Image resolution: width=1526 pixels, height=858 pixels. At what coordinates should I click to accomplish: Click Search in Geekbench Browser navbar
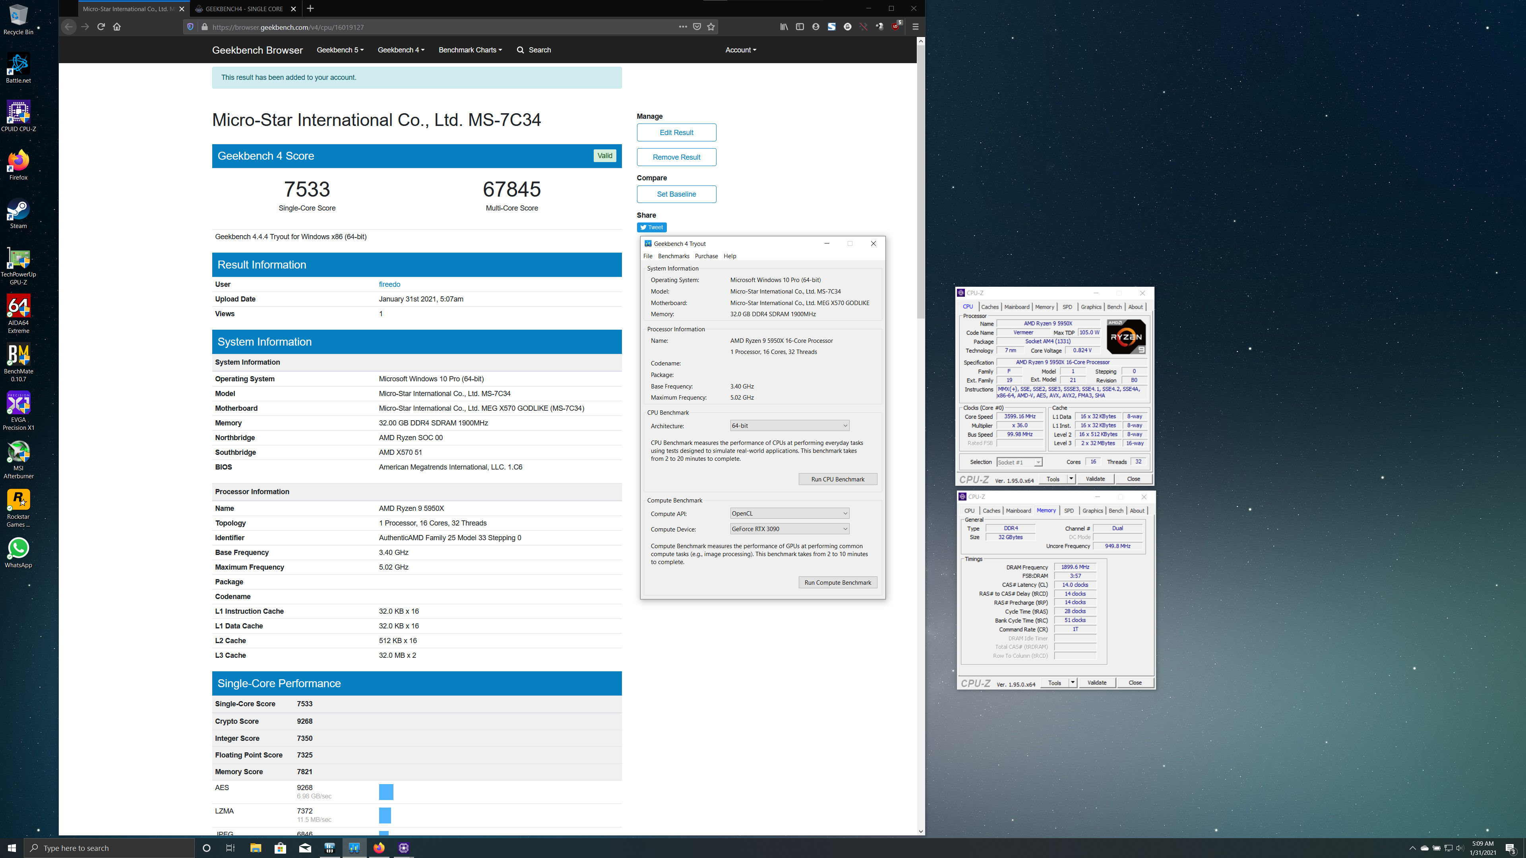tap(534, 50)
